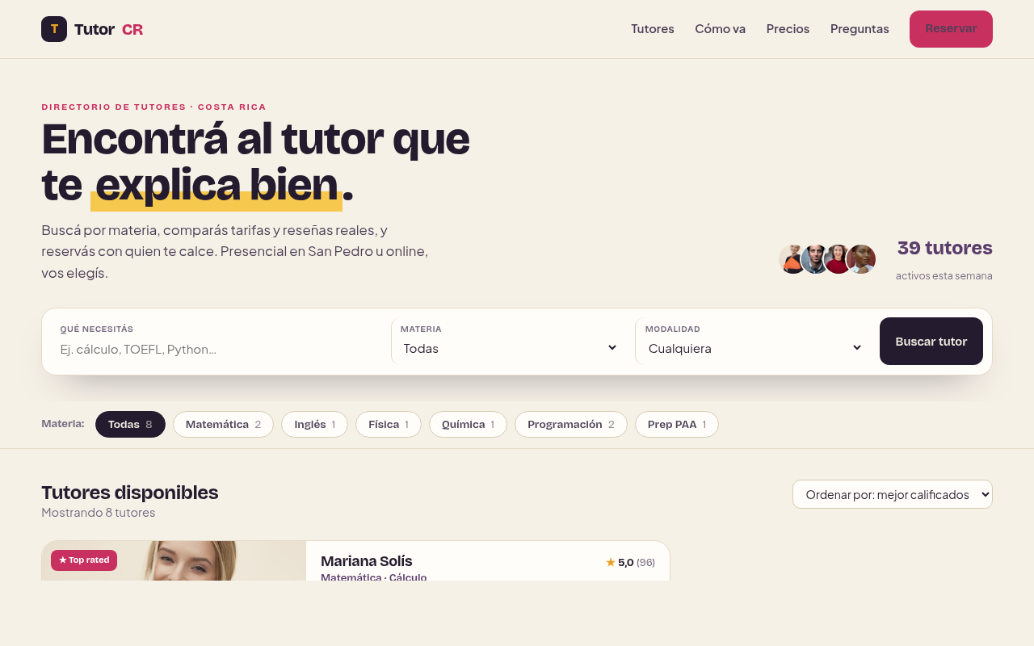Click the fourth tutor avatar in the group
Image resolution: width=1034 pixels, height=646 pixels.
pyautogui.click(x=861, y=259)
